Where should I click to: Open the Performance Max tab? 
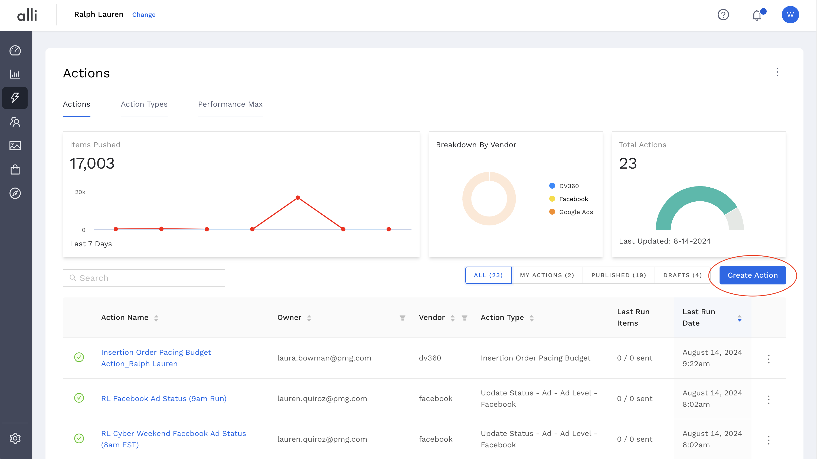click(230, 104)
